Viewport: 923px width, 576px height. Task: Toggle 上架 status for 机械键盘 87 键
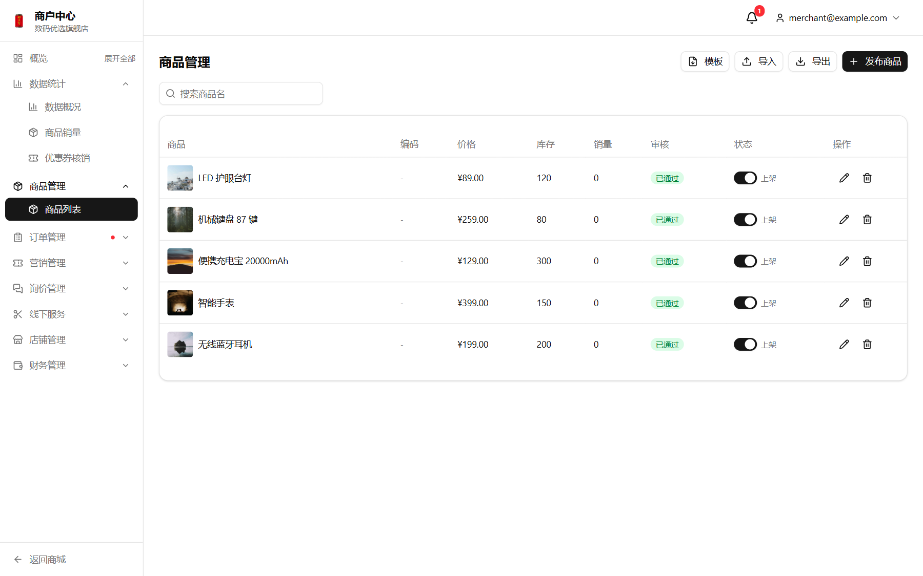coord(745,220)
